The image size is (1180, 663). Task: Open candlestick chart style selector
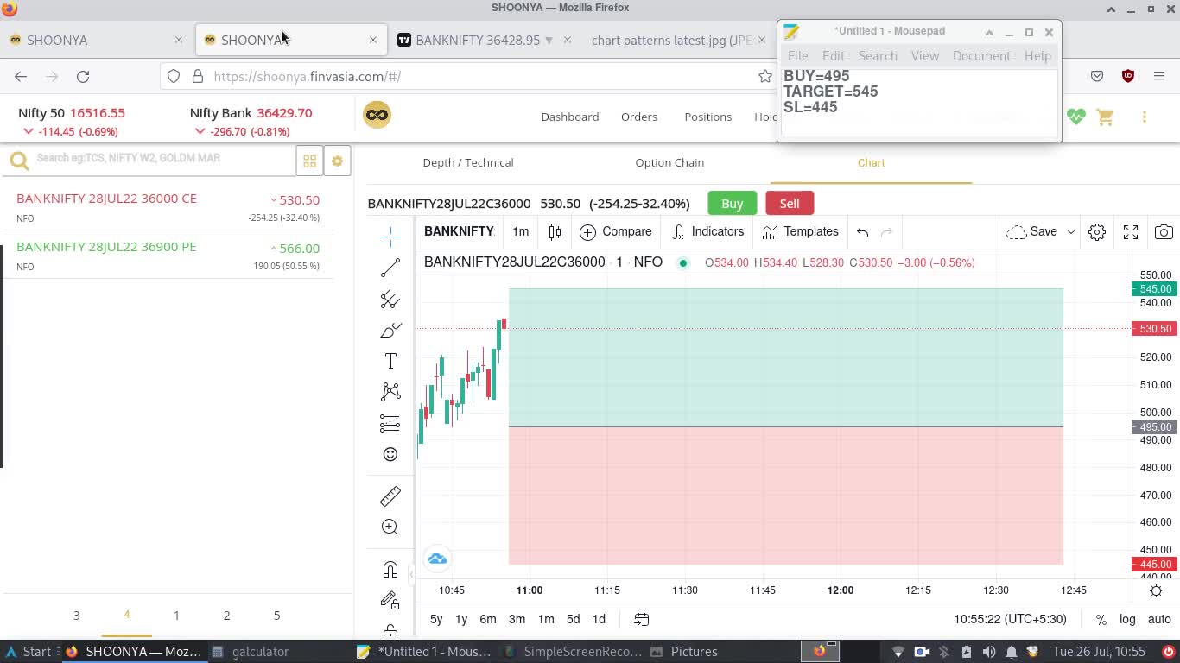click(x=555, y=231)
